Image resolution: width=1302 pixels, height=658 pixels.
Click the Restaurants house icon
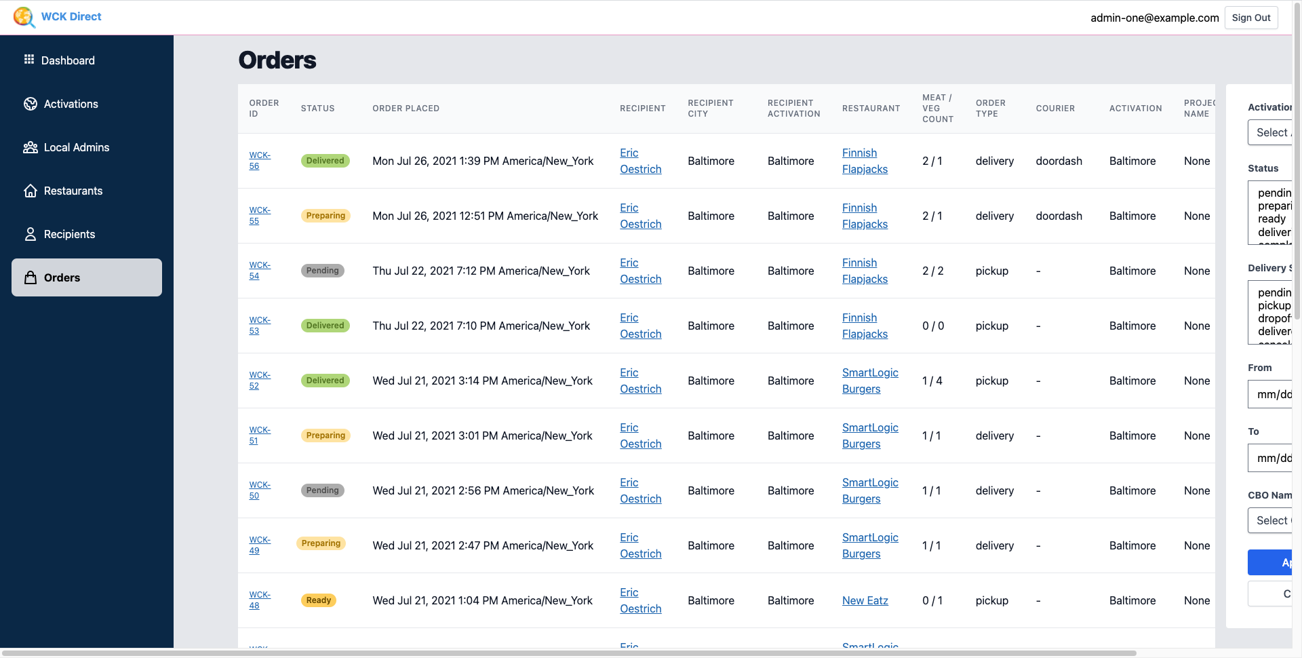[31, 191]
